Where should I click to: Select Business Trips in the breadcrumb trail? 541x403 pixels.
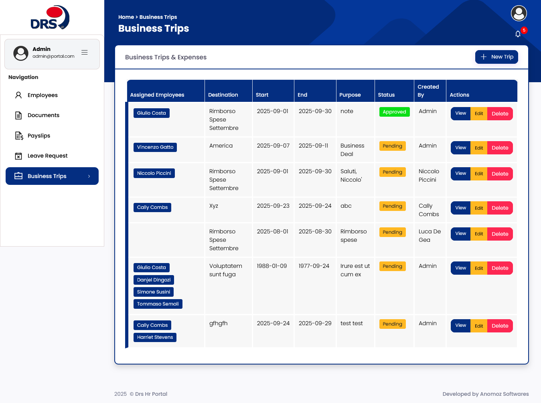tap(158, 17)
